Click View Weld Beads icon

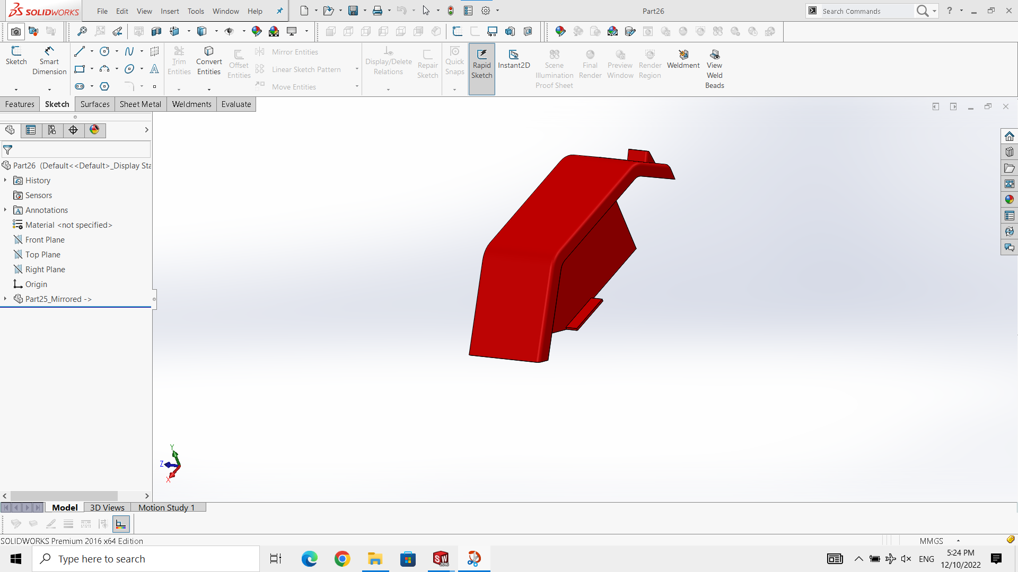(714, 69)
